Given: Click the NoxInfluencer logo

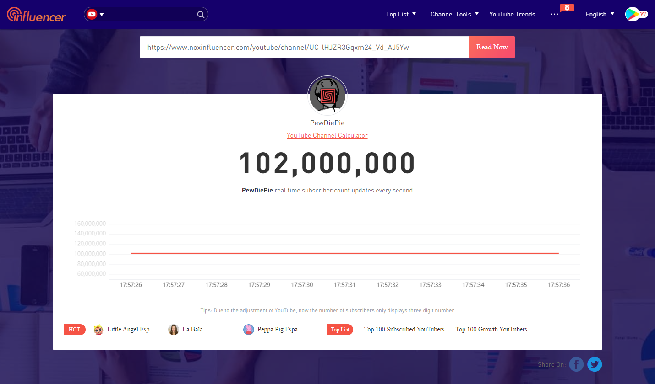Looking at the screenshot, I should [36, 14].
